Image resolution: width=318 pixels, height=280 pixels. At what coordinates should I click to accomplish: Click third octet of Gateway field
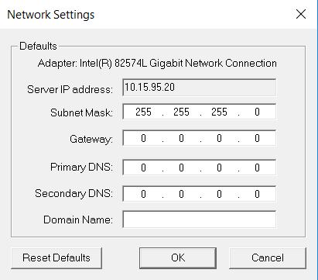pos(219,138)
